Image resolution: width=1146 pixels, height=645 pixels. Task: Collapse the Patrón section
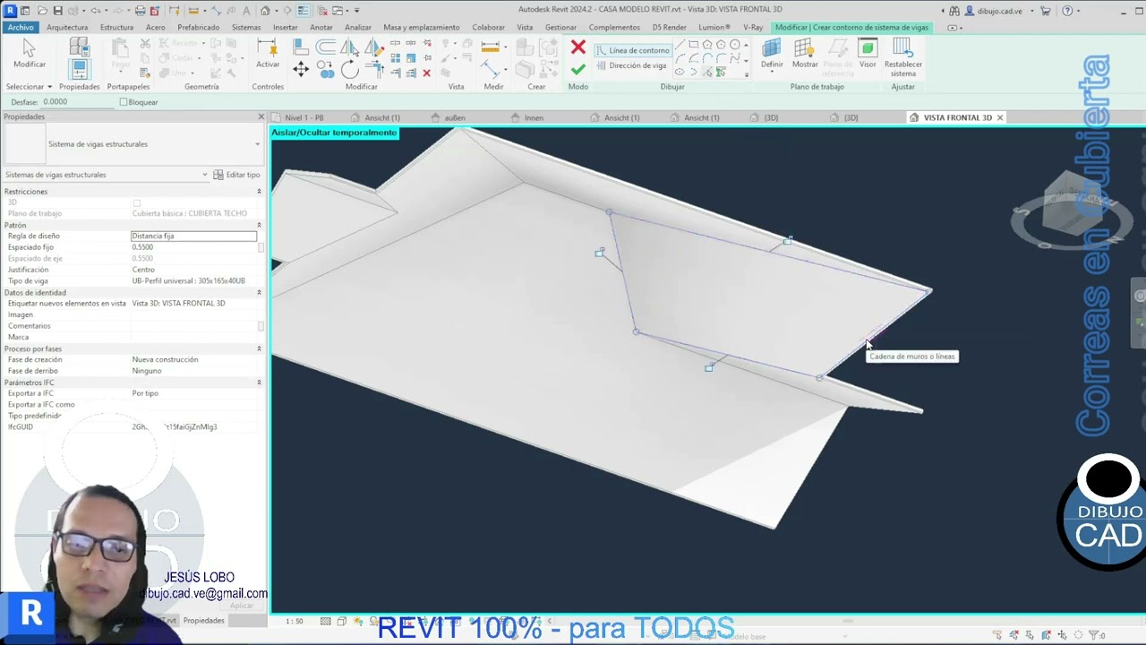pyautogui.click(x=259, y=225)
